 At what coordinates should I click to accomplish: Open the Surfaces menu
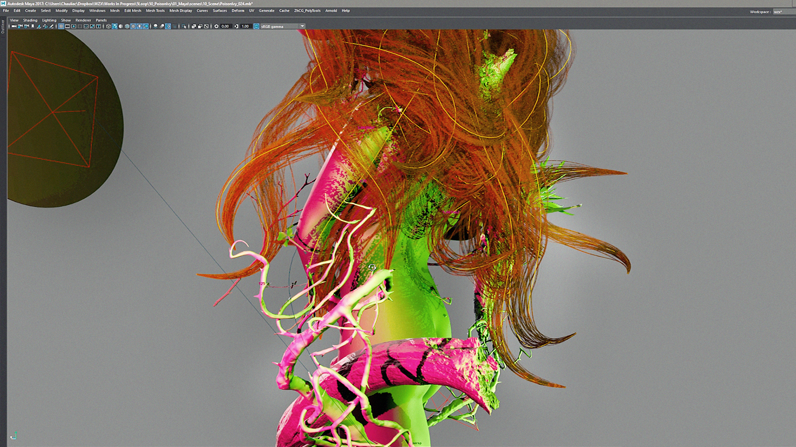click(220, 11)
